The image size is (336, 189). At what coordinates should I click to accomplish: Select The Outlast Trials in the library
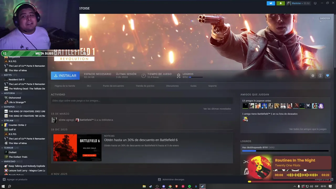point(18,157)
